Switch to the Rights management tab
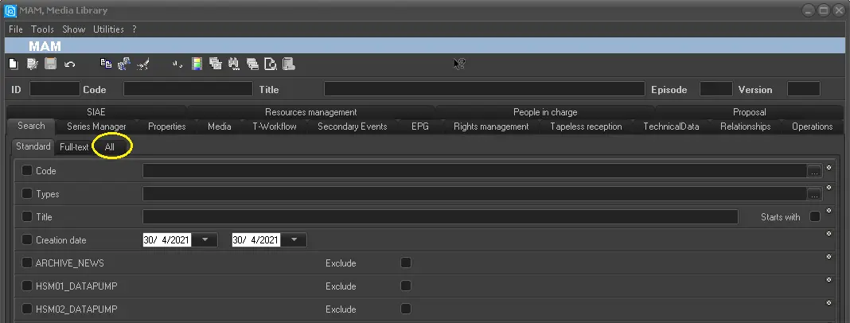This screenshot has height=323, width=850. point(490,126)
